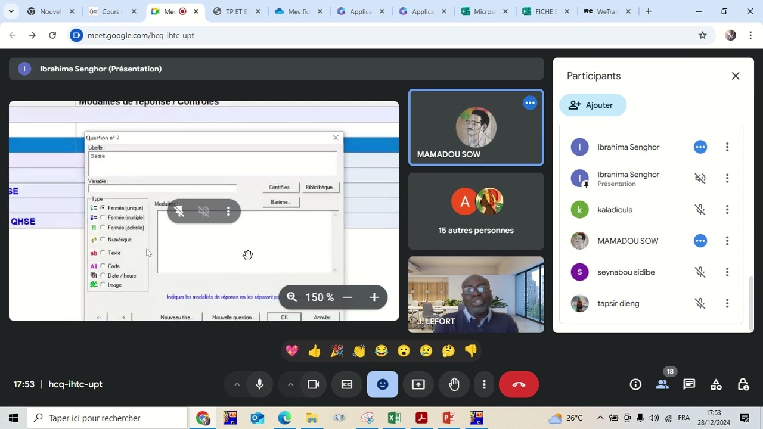Send the crying face reaction
Screen dimensions: 763x429
pyautogui.click(x=426, y=351)
